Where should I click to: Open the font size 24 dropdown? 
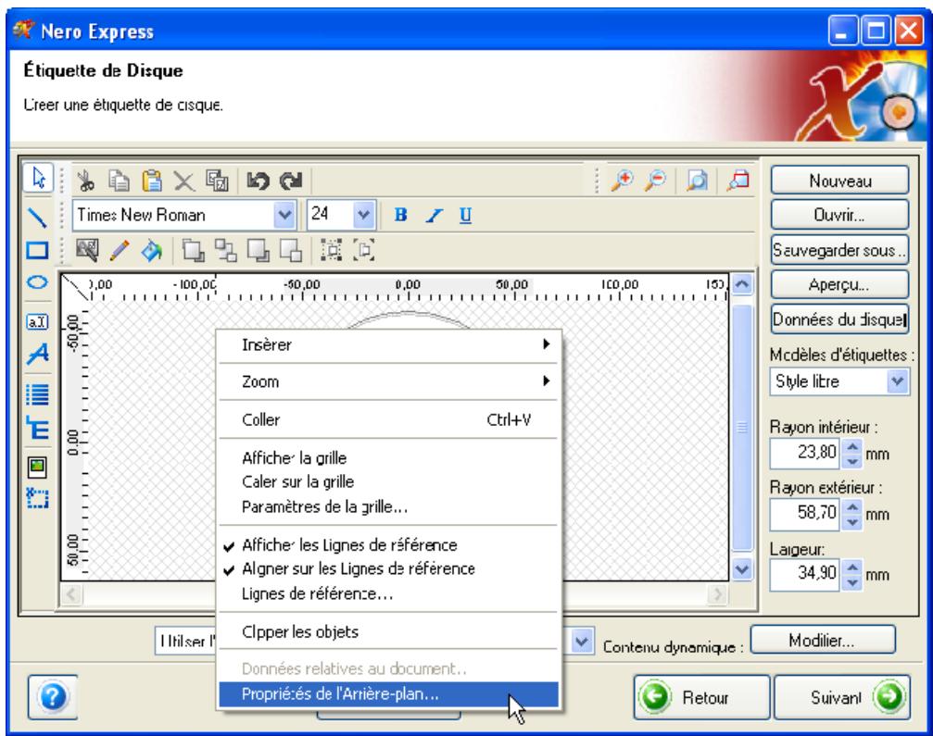click(x=363, y=215)
